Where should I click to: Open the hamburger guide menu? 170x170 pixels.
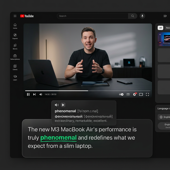click(x=15, y=16)
